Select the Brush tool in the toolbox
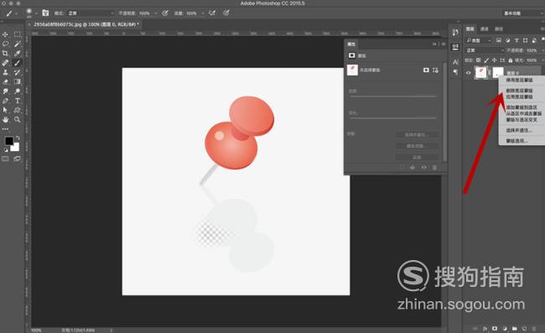545x333 pixels. (x=17, y=63)
